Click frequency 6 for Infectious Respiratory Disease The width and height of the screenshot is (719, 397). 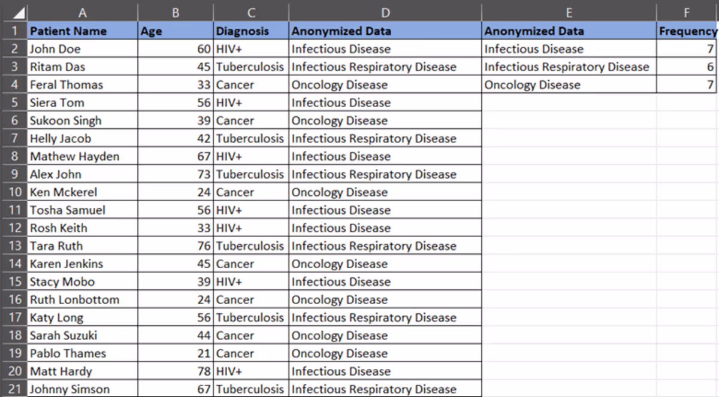687,67
